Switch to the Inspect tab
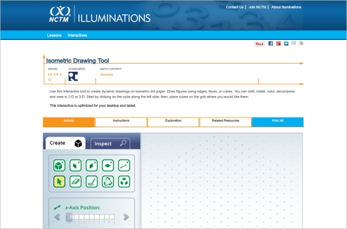347x229 pixels. click(x=110, y=143)
